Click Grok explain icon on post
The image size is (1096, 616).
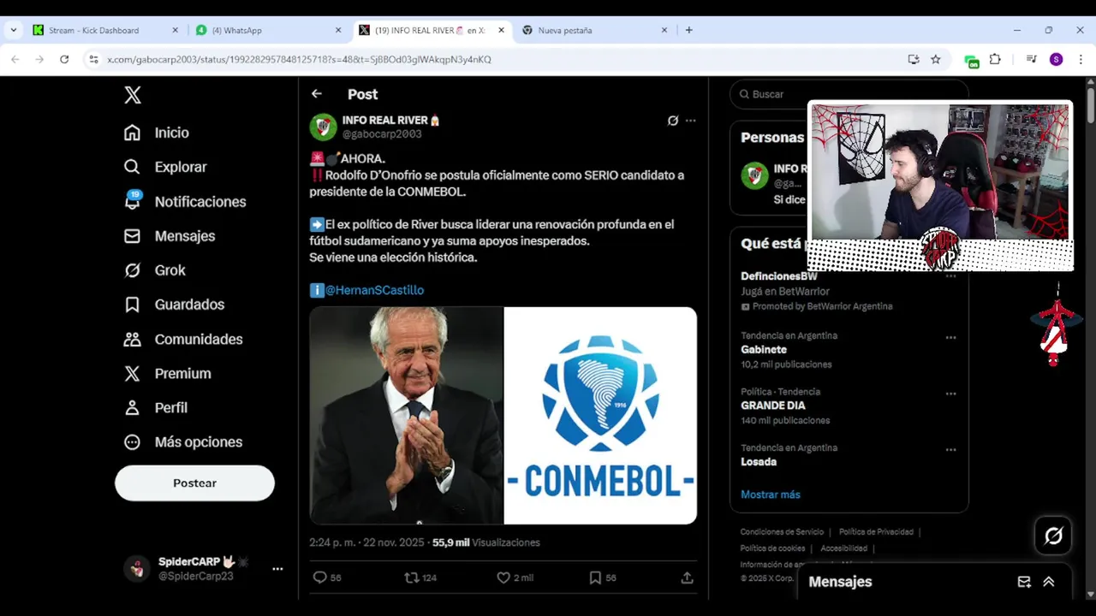(673, 121)
